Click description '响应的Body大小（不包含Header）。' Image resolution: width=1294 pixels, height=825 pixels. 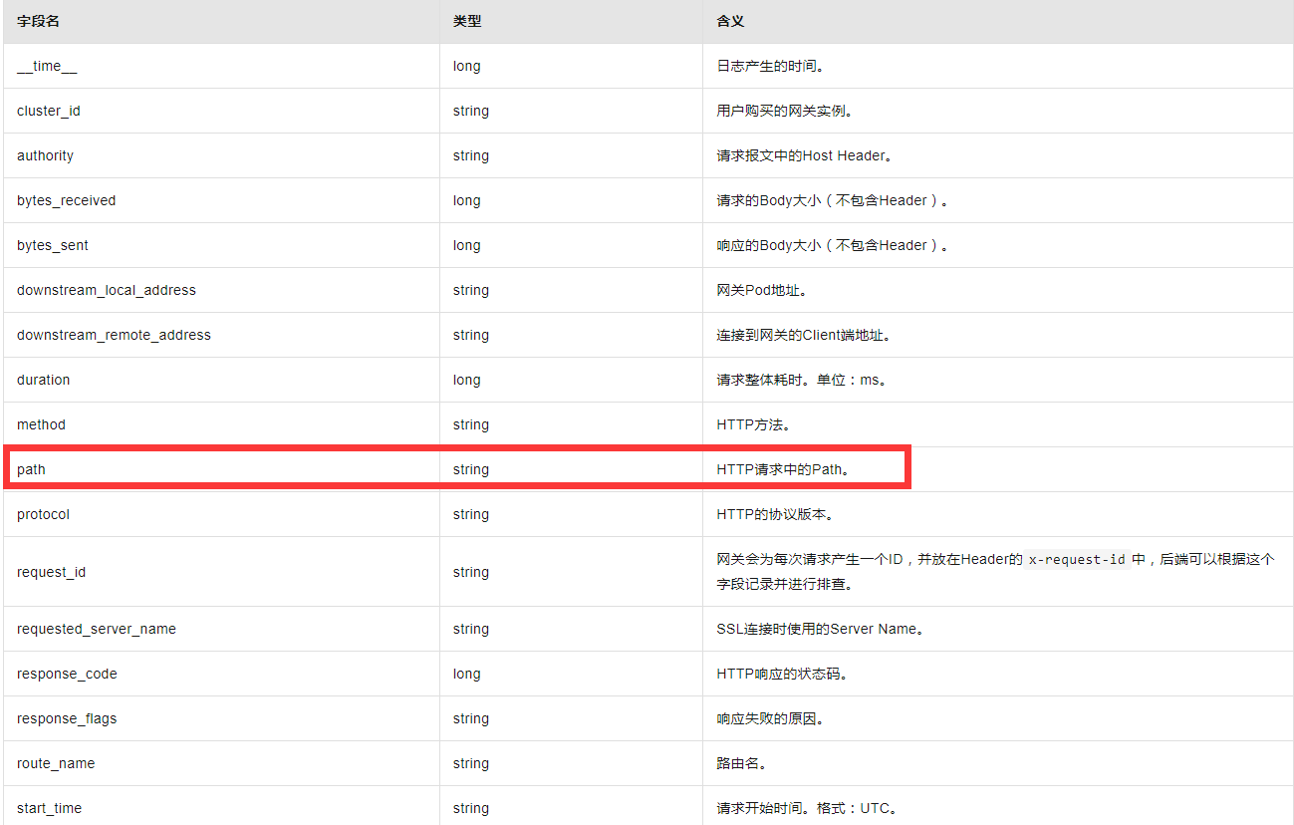833,245
